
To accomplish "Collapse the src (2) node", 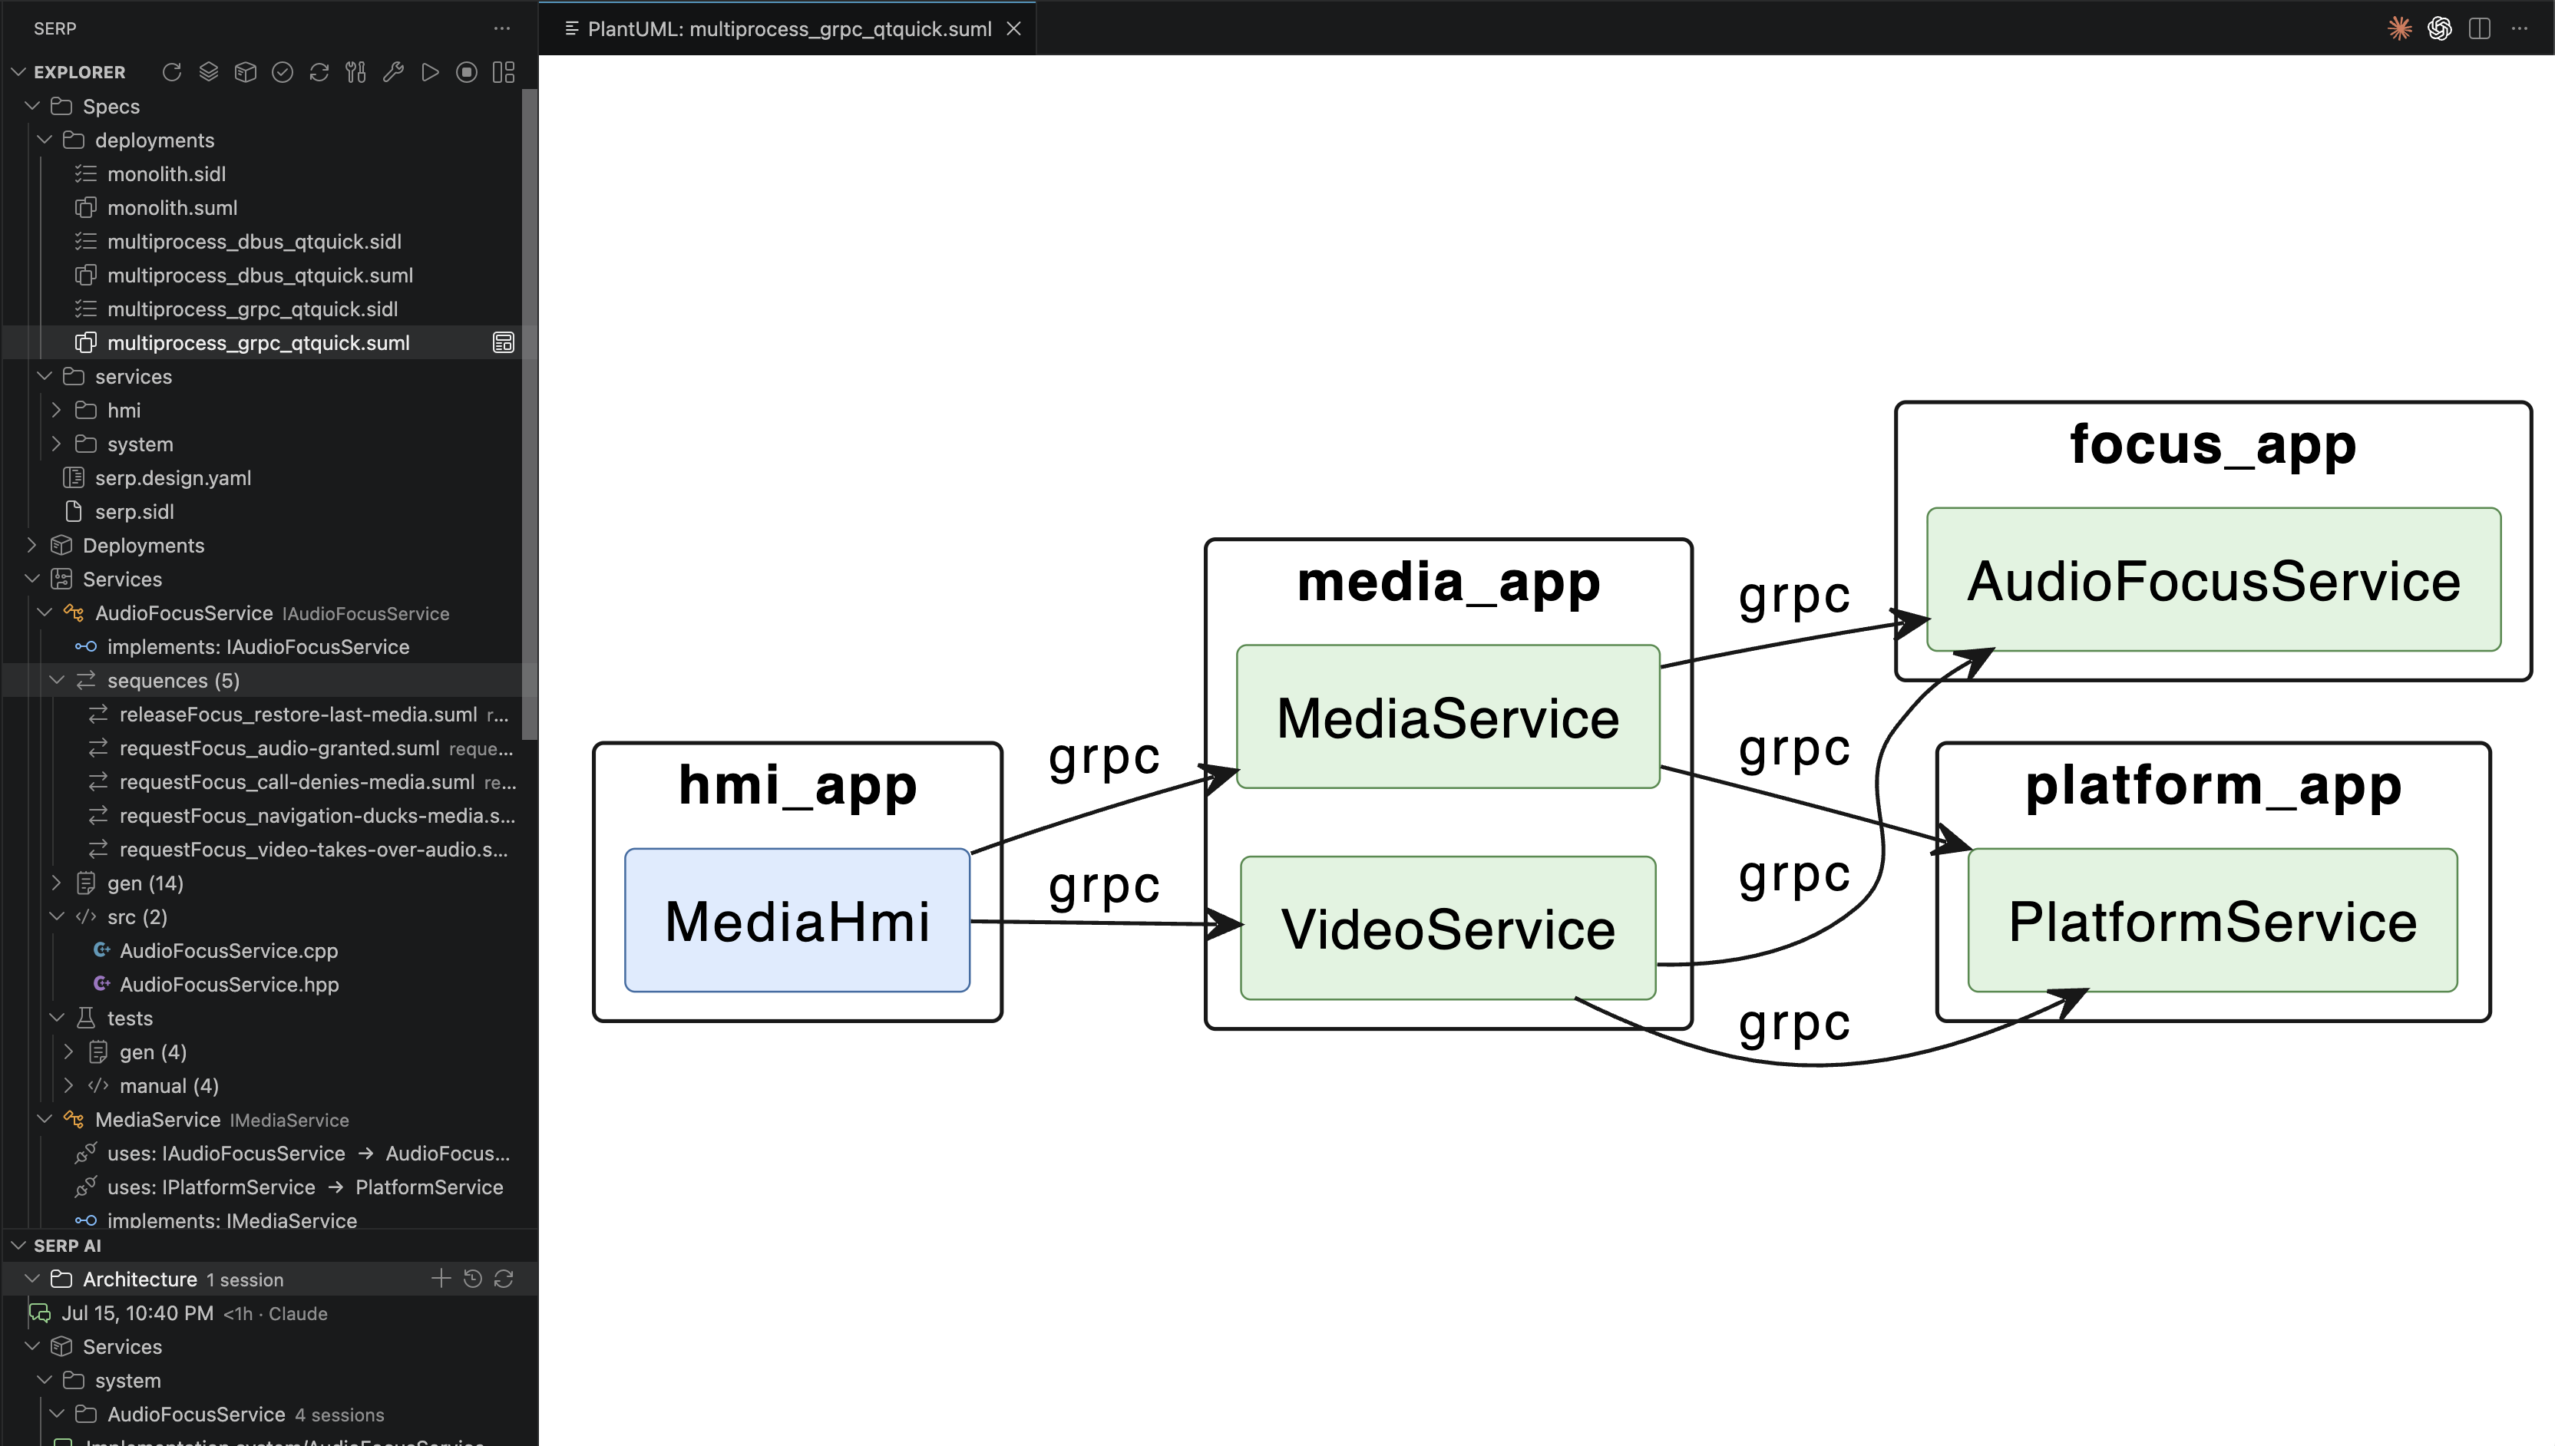I will [57, 916].
